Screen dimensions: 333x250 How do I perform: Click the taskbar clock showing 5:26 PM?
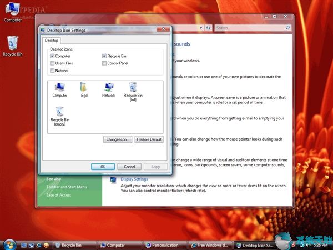tap(320, 246)
